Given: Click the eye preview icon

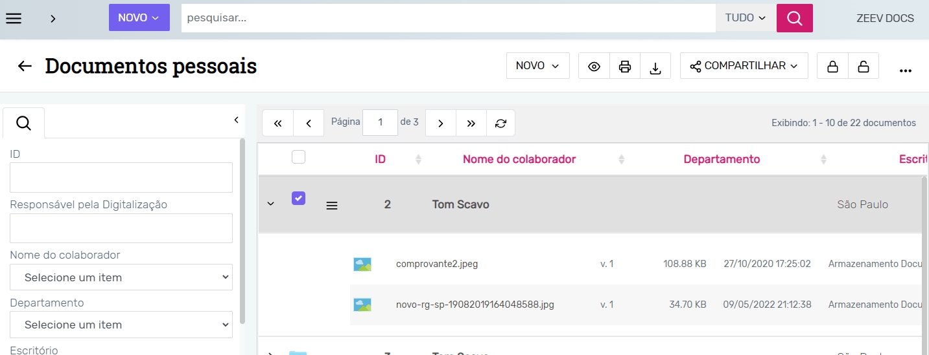Looking at the screenshot, I should coord(594,67).
